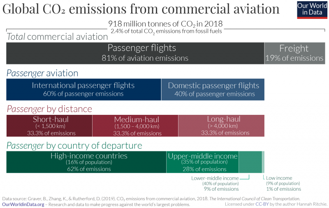This screenshot has width=329, height=208.
Task: Click the 918 million tonnes headline
Action: pos(164,24)
